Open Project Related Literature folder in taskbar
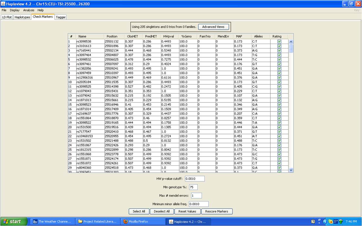 [x=98, y=221]
